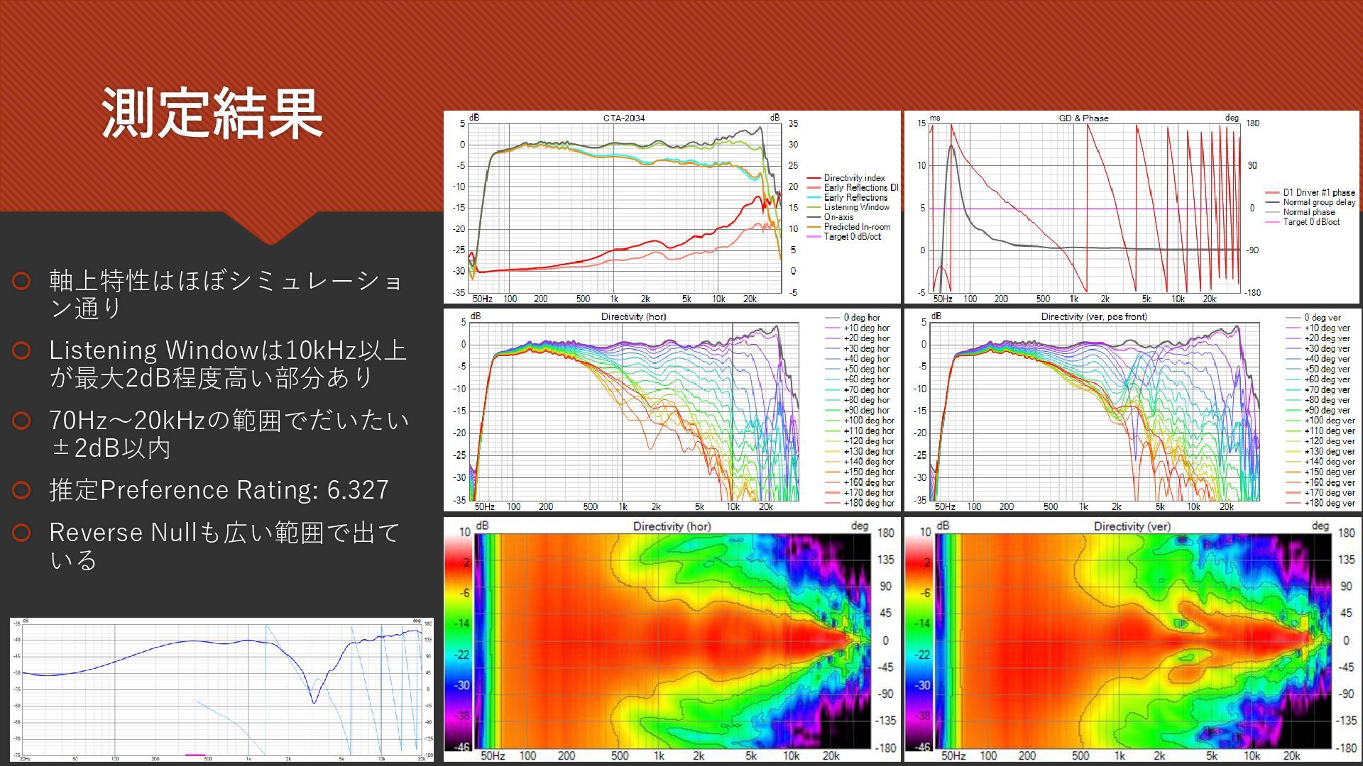Screen dimensions: 1363x766
Task: Click the 'Listening Window' legend entry
Action: (x=856, y=207)
